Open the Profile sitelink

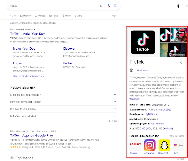(x=68, y=63)
